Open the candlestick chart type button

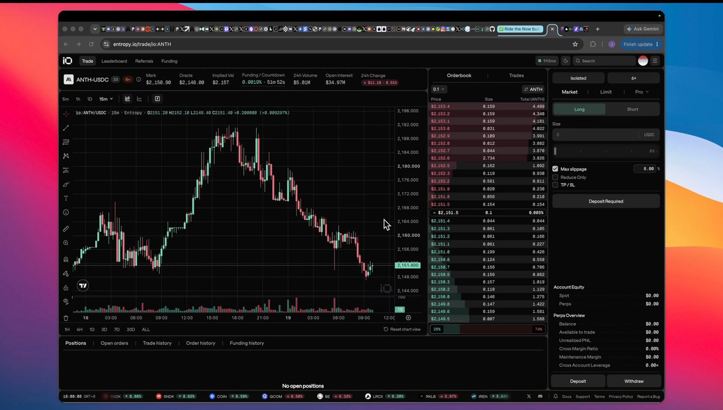127,99
